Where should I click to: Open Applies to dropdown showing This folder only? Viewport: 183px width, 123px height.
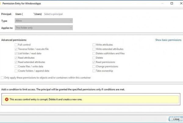click(x=44, y=28)
